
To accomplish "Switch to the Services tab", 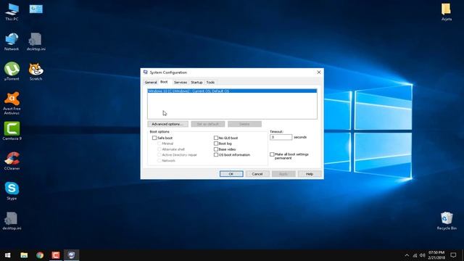I will [181, 82].
